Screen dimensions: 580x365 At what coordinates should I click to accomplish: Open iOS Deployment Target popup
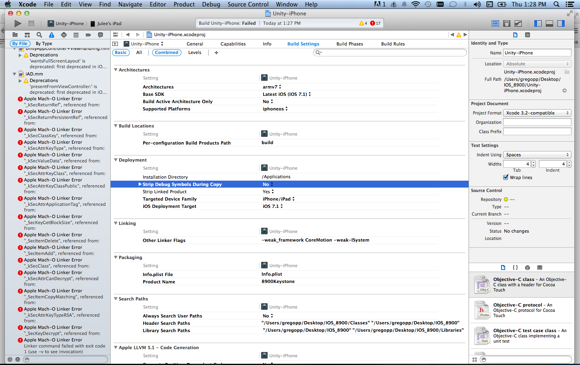point(273,206)
